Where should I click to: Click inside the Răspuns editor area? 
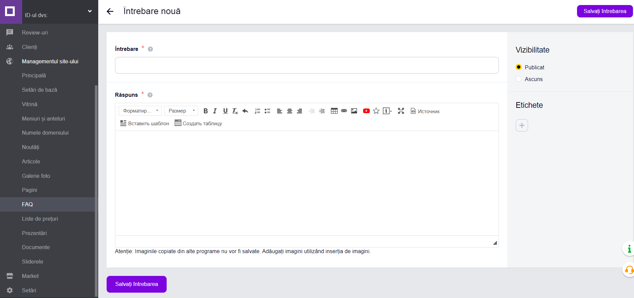(x=307, y=183)
